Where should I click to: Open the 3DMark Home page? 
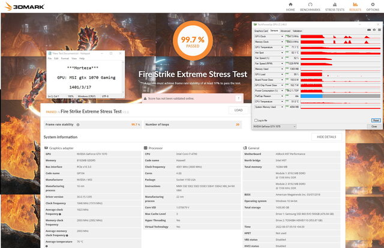pyautogui.click(x=290, y=7)
